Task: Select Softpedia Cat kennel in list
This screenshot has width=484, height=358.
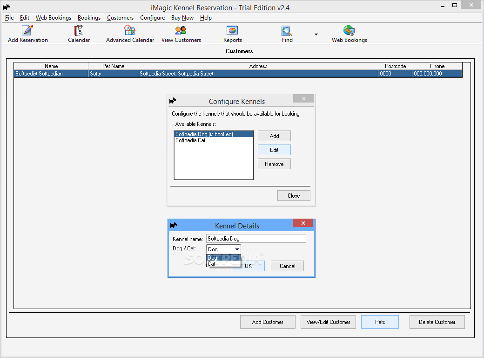Action: [214, 140]
